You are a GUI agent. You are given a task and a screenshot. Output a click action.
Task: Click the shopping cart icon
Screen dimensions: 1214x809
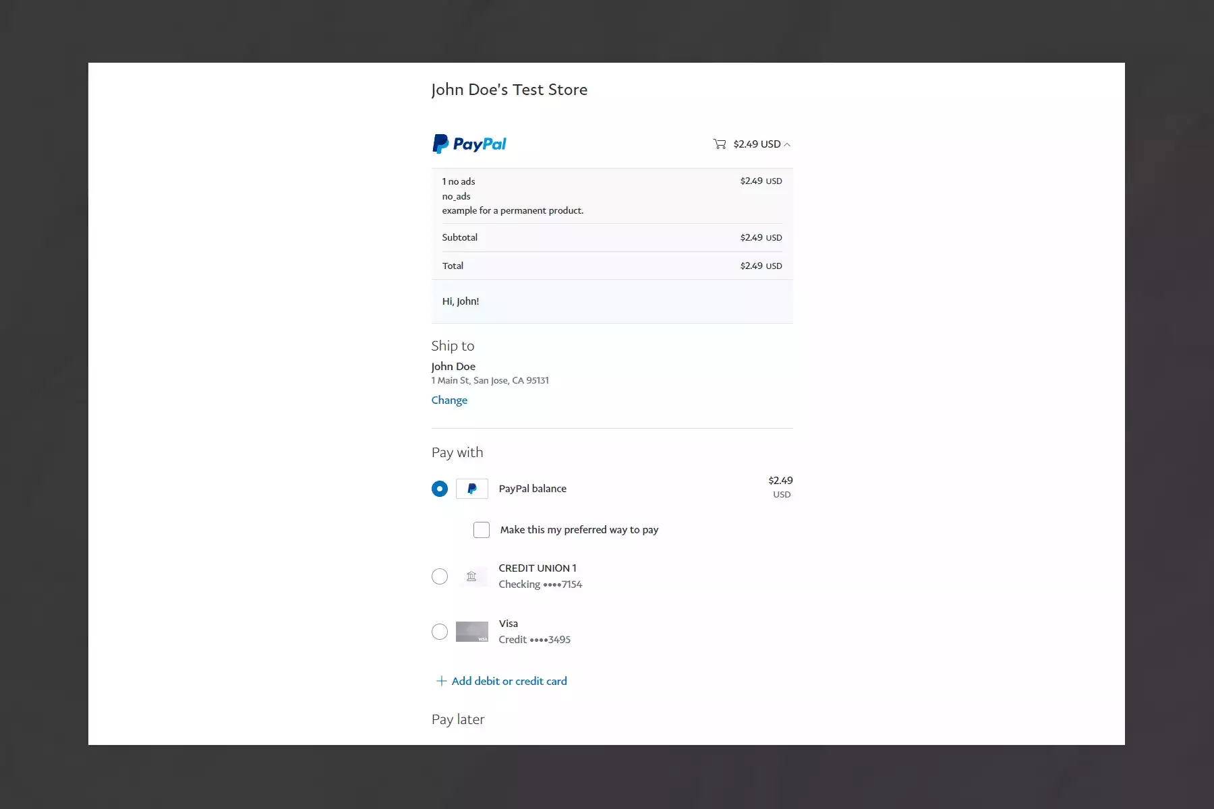720,144
